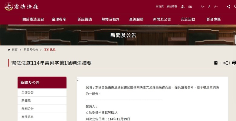Go to 回首頁 link in header
The width and height of the screenshot is (236, 121).
[x=159, y=7]
